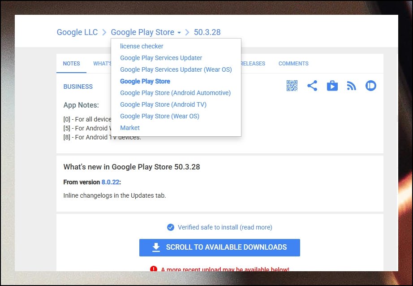Click the Inline changelogs in the Updates tab text
413x286 pixels.
pos(115,195)
